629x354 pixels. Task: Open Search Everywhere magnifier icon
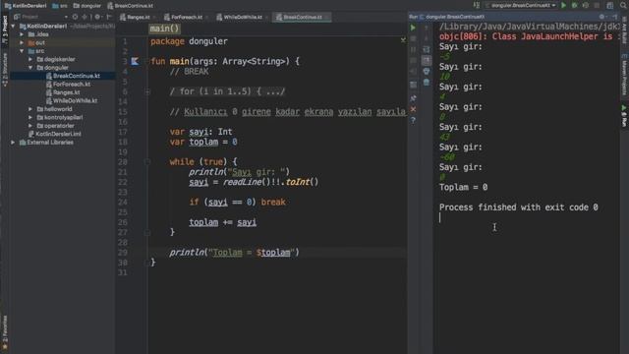pyautogui.click(x=623, y=5)
